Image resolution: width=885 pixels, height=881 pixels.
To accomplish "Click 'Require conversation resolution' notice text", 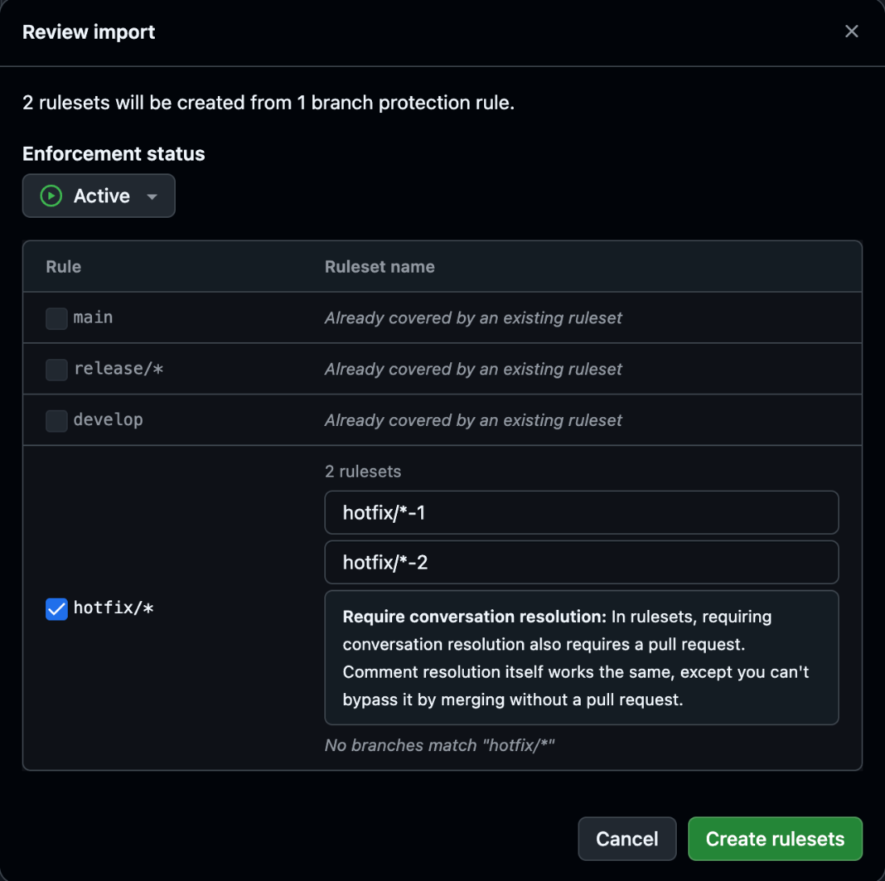I will pyautogui.click(x=582, y=658).
